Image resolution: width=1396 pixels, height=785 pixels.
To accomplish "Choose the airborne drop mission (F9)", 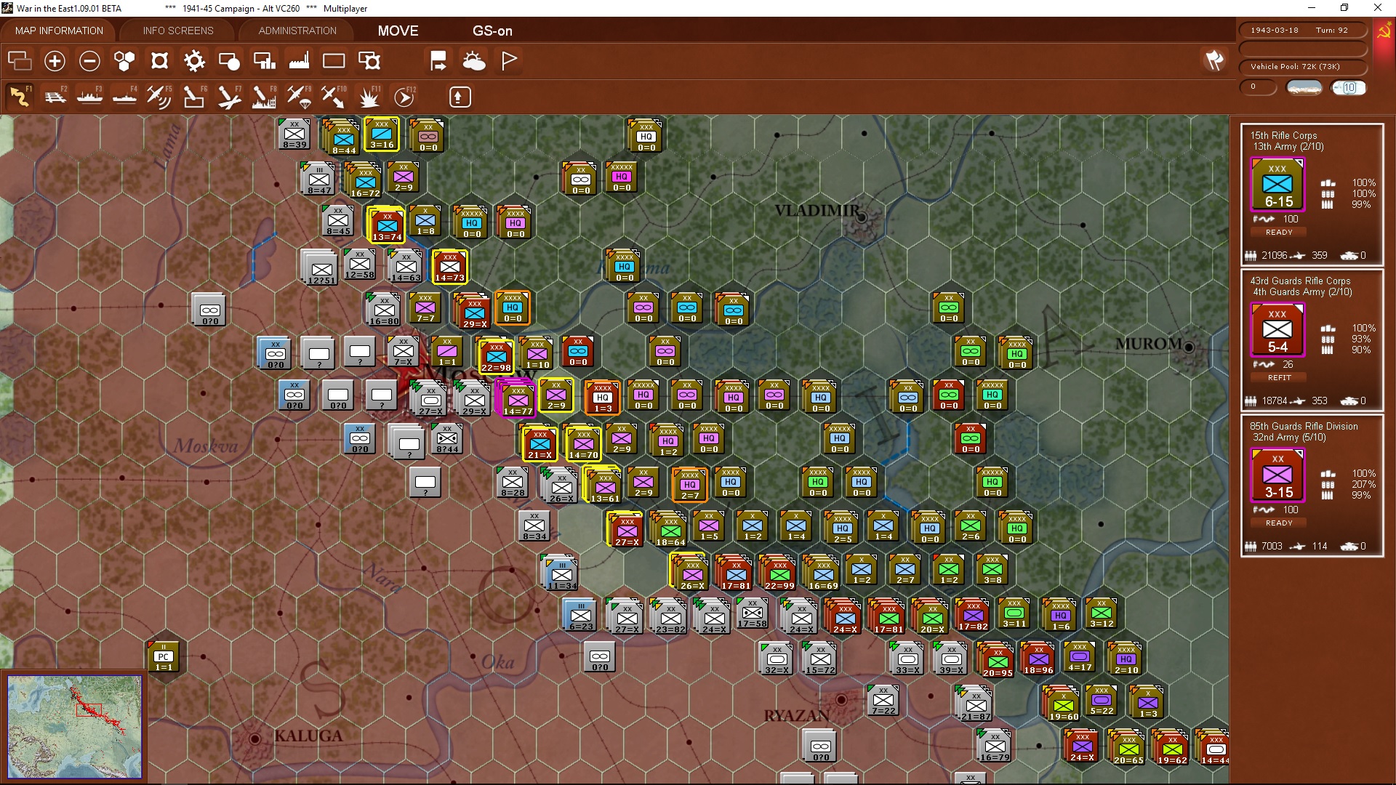I will tap(300, 97).
